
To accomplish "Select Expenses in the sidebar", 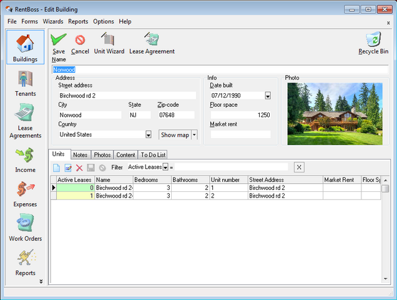I will tap(25, 194).
